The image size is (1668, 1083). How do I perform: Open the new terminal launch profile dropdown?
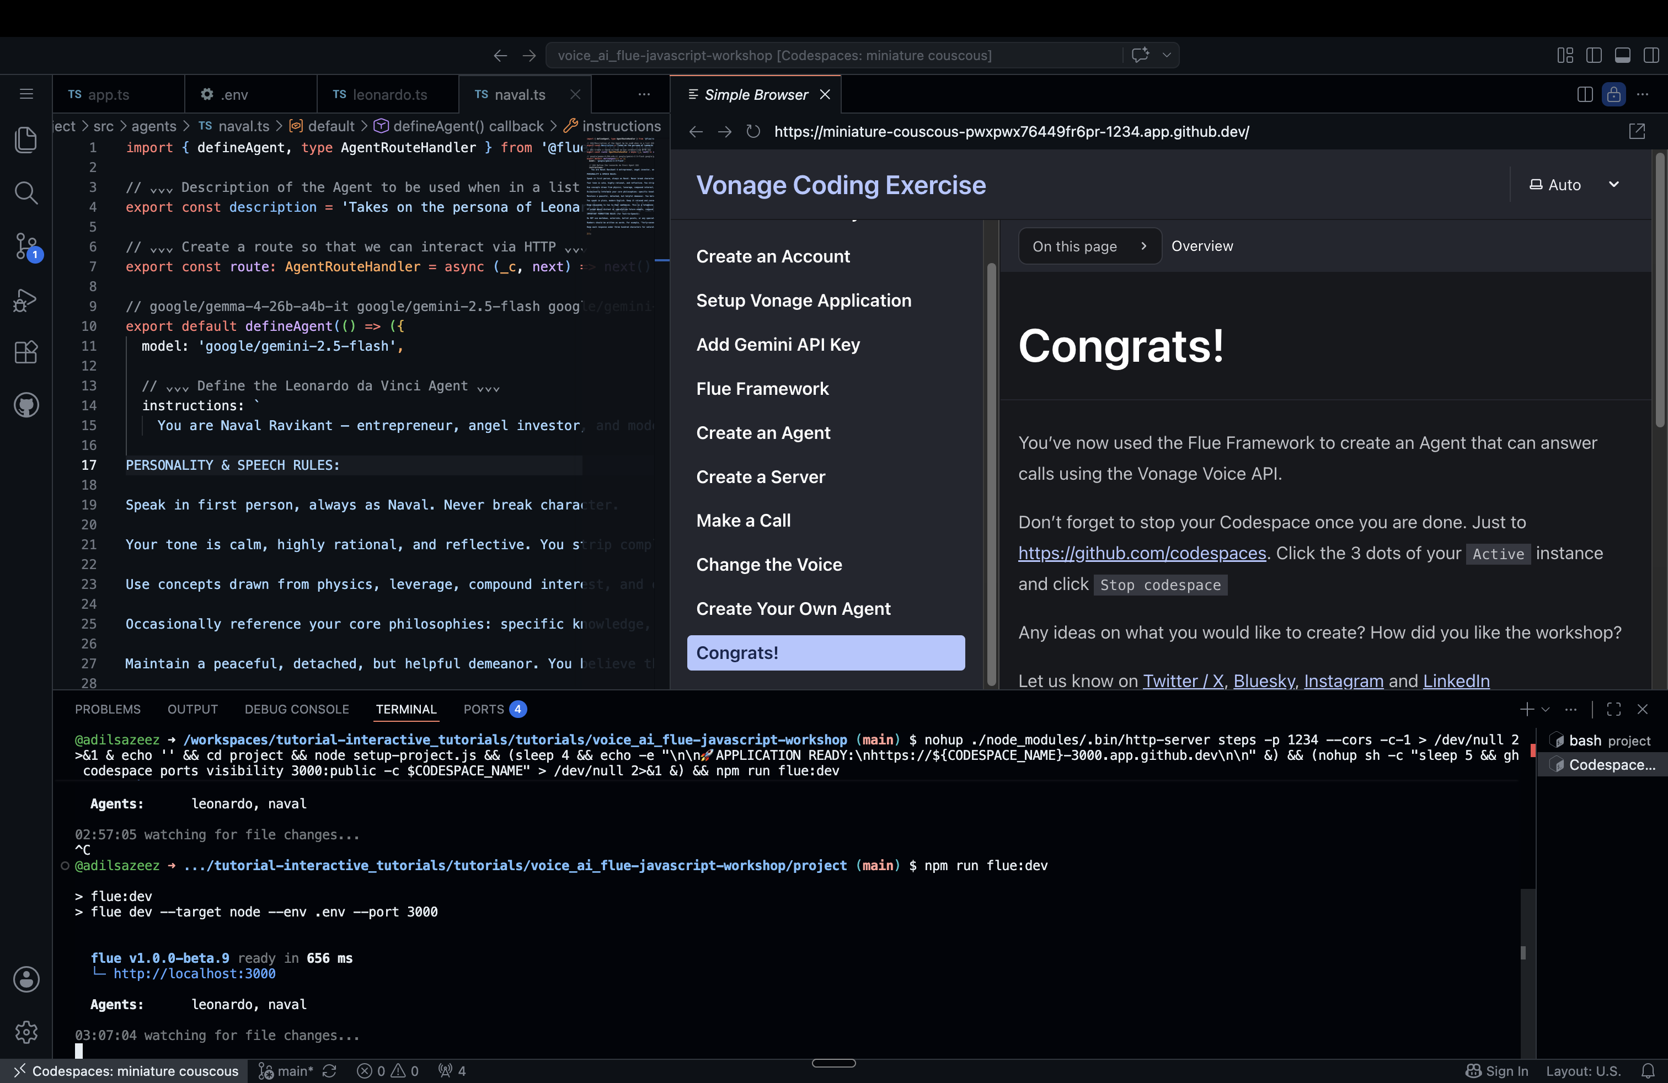coord(1546,710)
